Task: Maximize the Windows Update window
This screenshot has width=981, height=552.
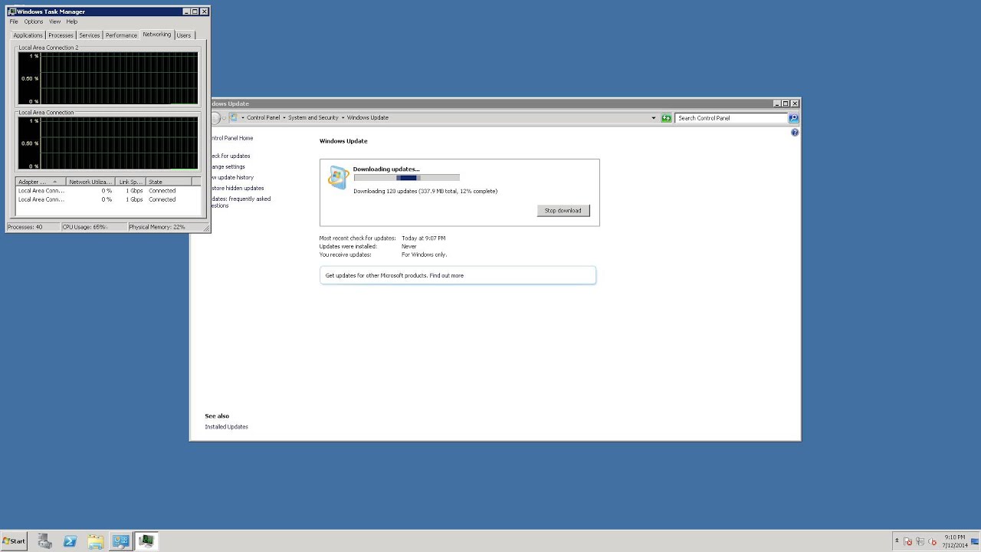Action: pos(786,103)
